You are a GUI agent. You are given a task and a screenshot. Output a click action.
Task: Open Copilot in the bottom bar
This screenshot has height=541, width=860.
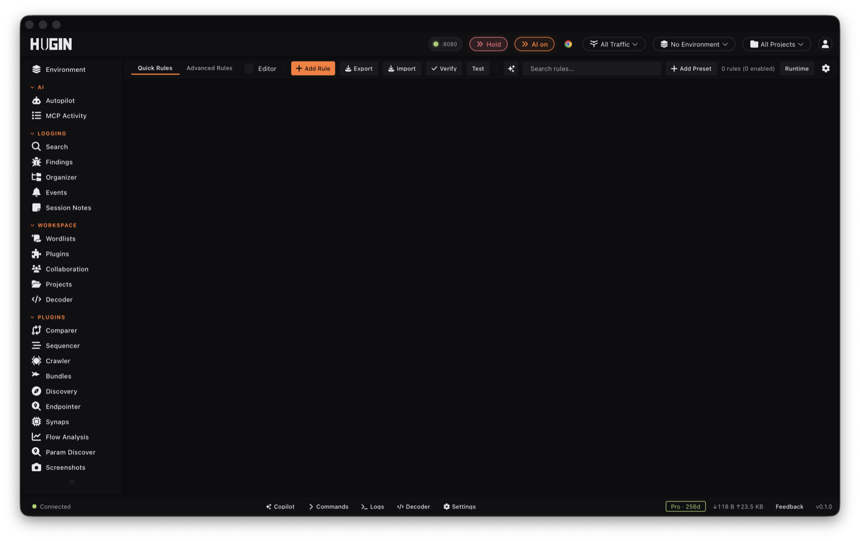(280, 506)
